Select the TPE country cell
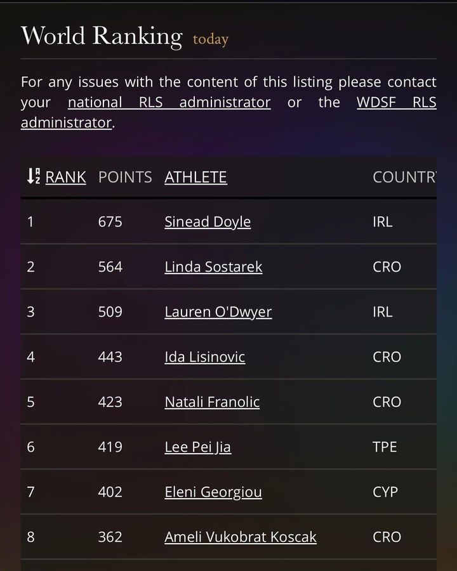 pos(385,447)
